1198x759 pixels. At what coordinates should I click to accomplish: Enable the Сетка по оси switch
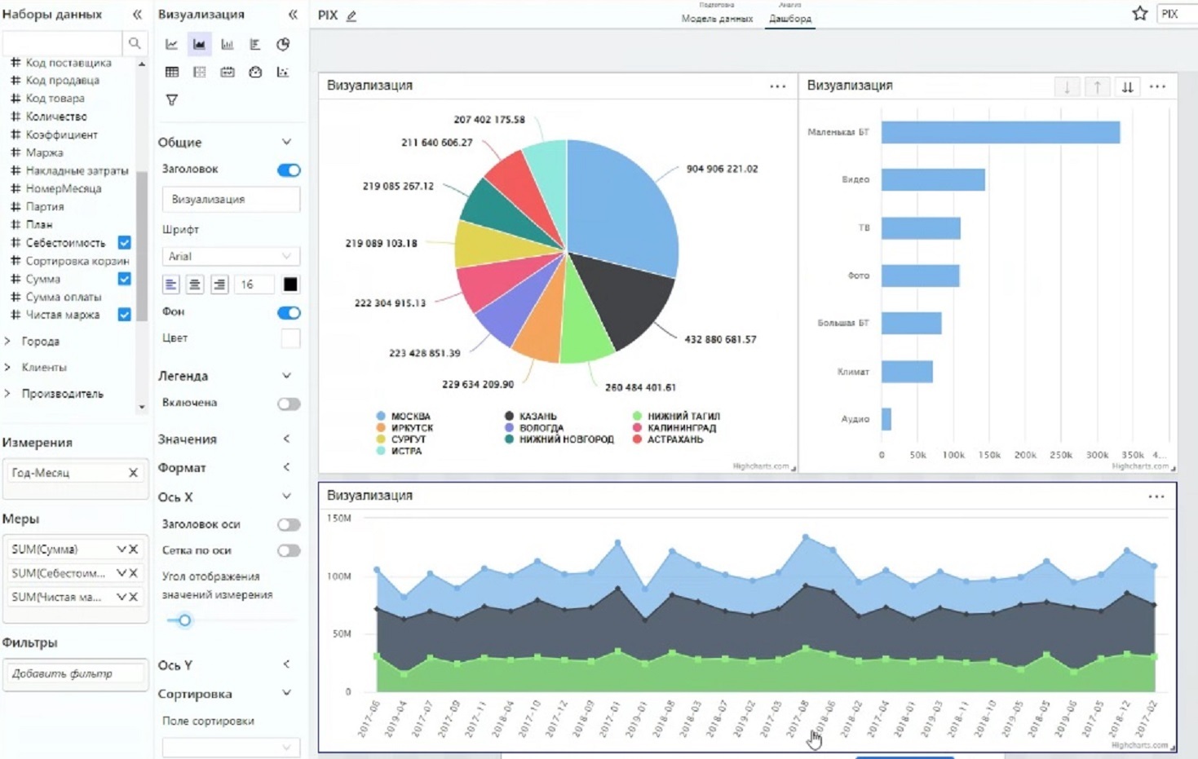pos(289,550)
